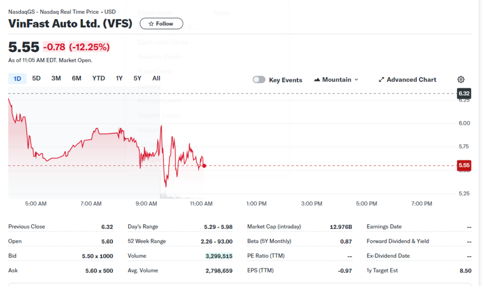Select the 1D range tab

(17, 79)
